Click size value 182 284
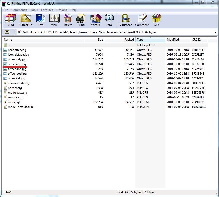Image resolution: width=219 pixels, height=197 pixels. coord(98,102)
